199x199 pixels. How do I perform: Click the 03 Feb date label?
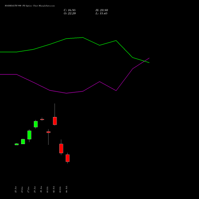tap(60, 189)
